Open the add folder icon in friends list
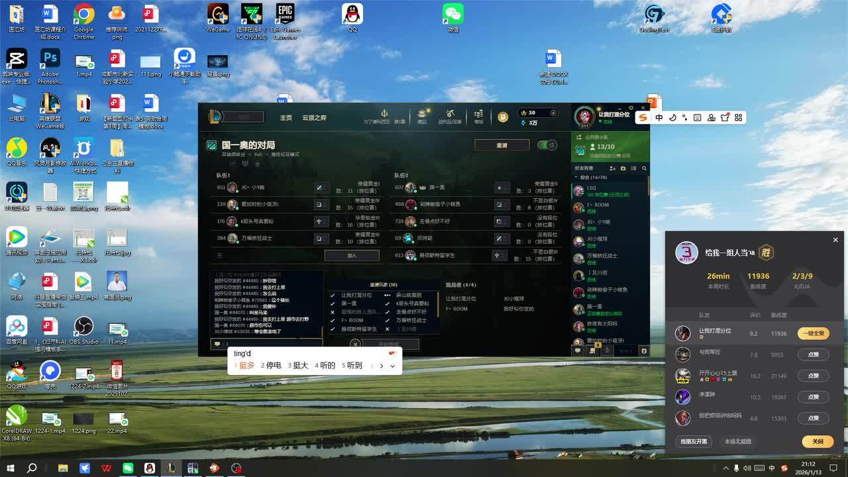This screenshot has height=477, width=848. [x=623, y=169]
